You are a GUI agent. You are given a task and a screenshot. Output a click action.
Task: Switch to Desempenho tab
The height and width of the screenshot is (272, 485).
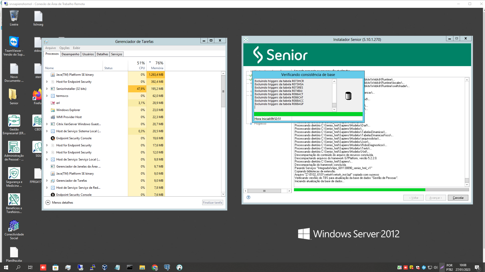point(71,54)
